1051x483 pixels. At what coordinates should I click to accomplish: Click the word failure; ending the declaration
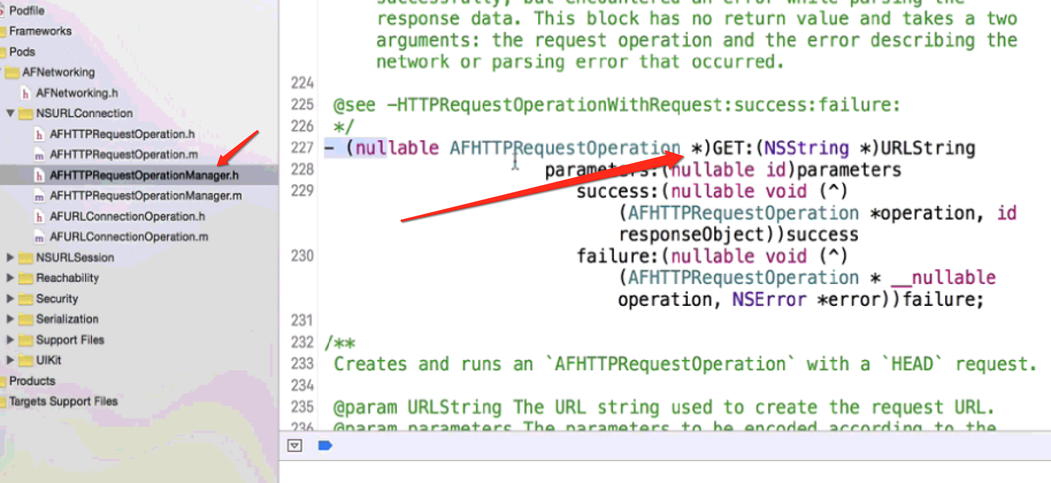point(943,300)
